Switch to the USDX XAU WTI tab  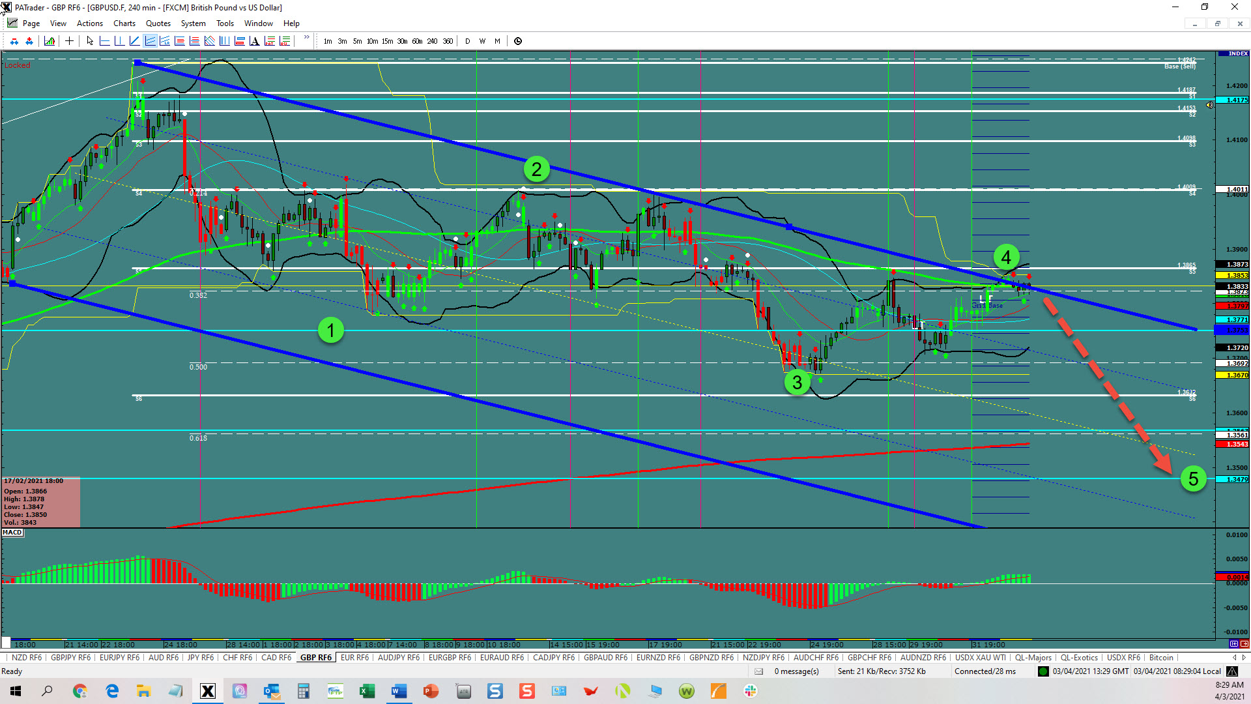pyautogui.click(x=981, y=658)
